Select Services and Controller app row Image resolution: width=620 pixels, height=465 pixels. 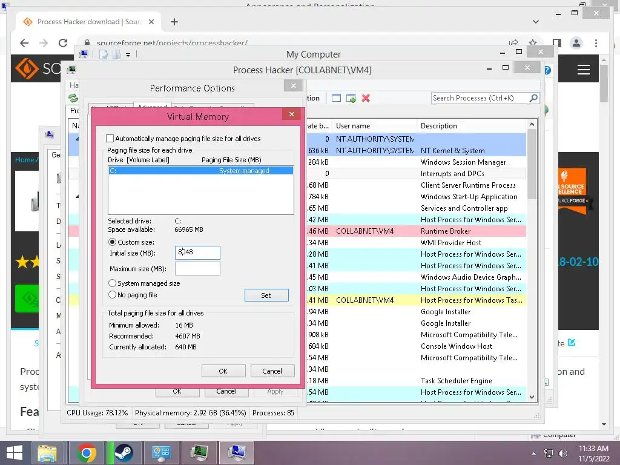coord(416,208)
